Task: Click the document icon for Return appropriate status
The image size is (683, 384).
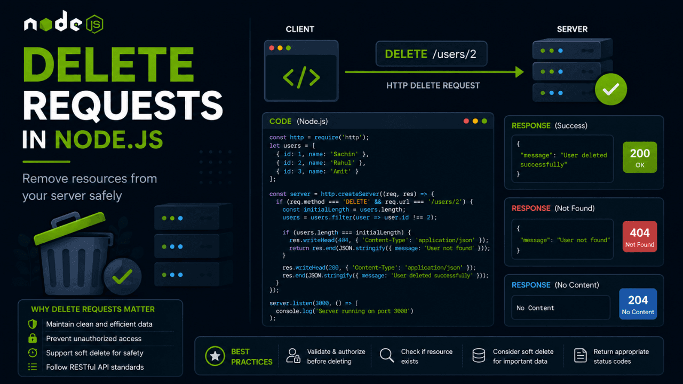Action: (x=580, y=356)
